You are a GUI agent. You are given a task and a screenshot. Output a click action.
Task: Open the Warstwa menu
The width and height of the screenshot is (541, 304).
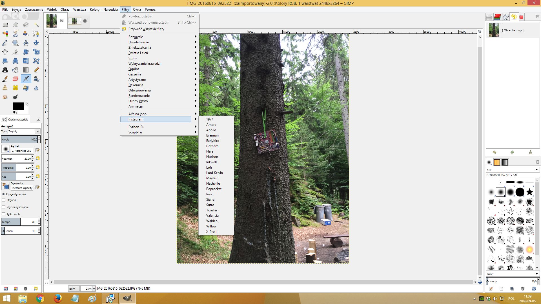tap(79, 10)
